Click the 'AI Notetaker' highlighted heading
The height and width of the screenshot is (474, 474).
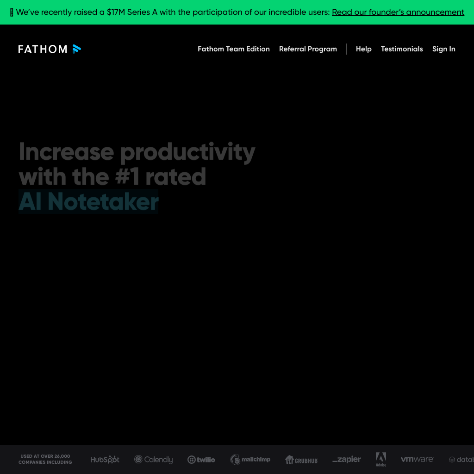tap(88, 201)
